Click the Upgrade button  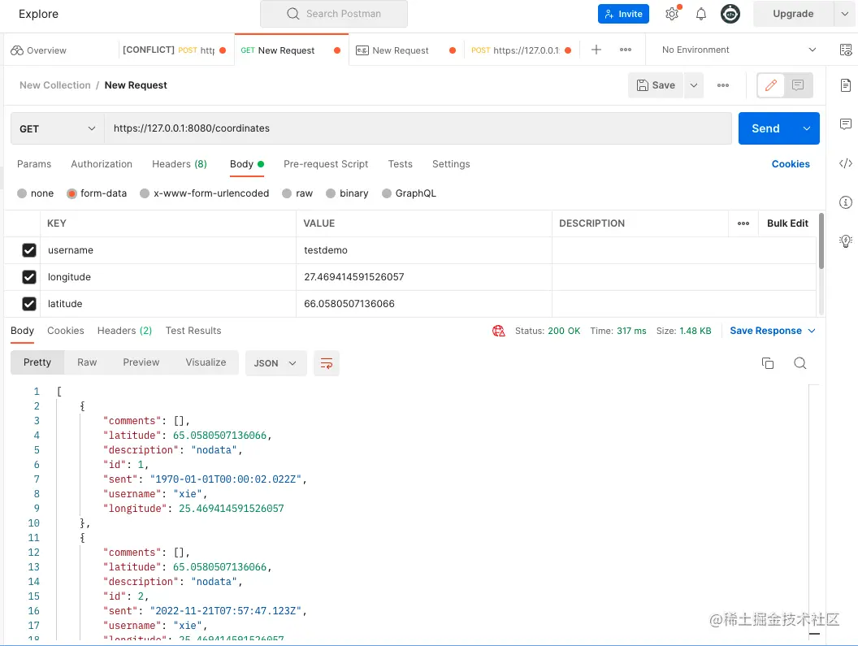point(793,14)
